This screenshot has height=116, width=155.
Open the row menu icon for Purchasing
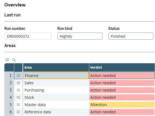coord(18,90)
